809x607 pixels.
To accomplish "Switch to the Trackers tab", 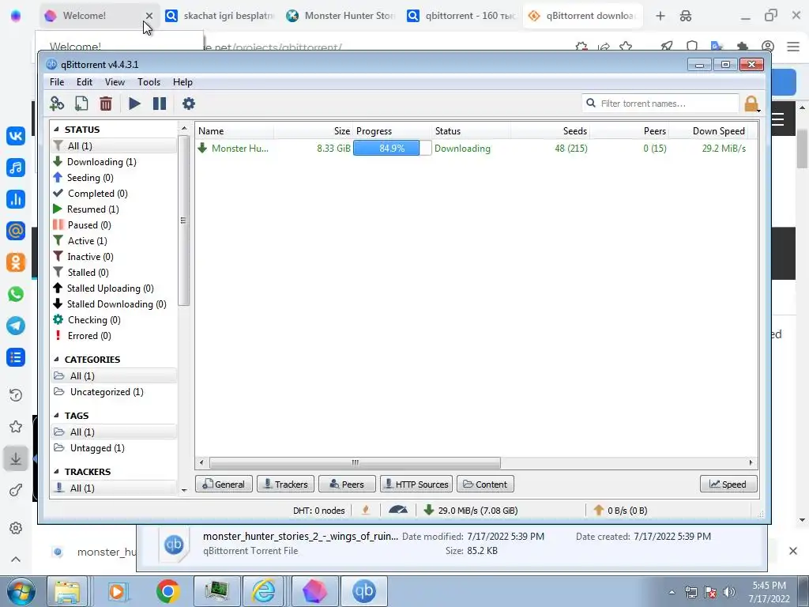I will [x=285, y=484].
